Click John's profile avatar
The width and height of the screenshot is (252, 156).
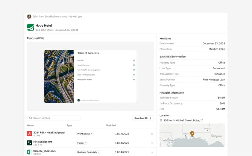click(x=29, y=17)
